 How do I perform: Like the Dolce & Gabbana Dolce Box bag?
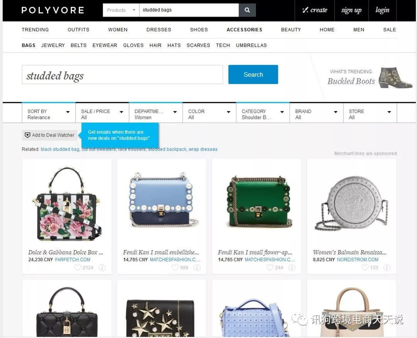(77, 267)
